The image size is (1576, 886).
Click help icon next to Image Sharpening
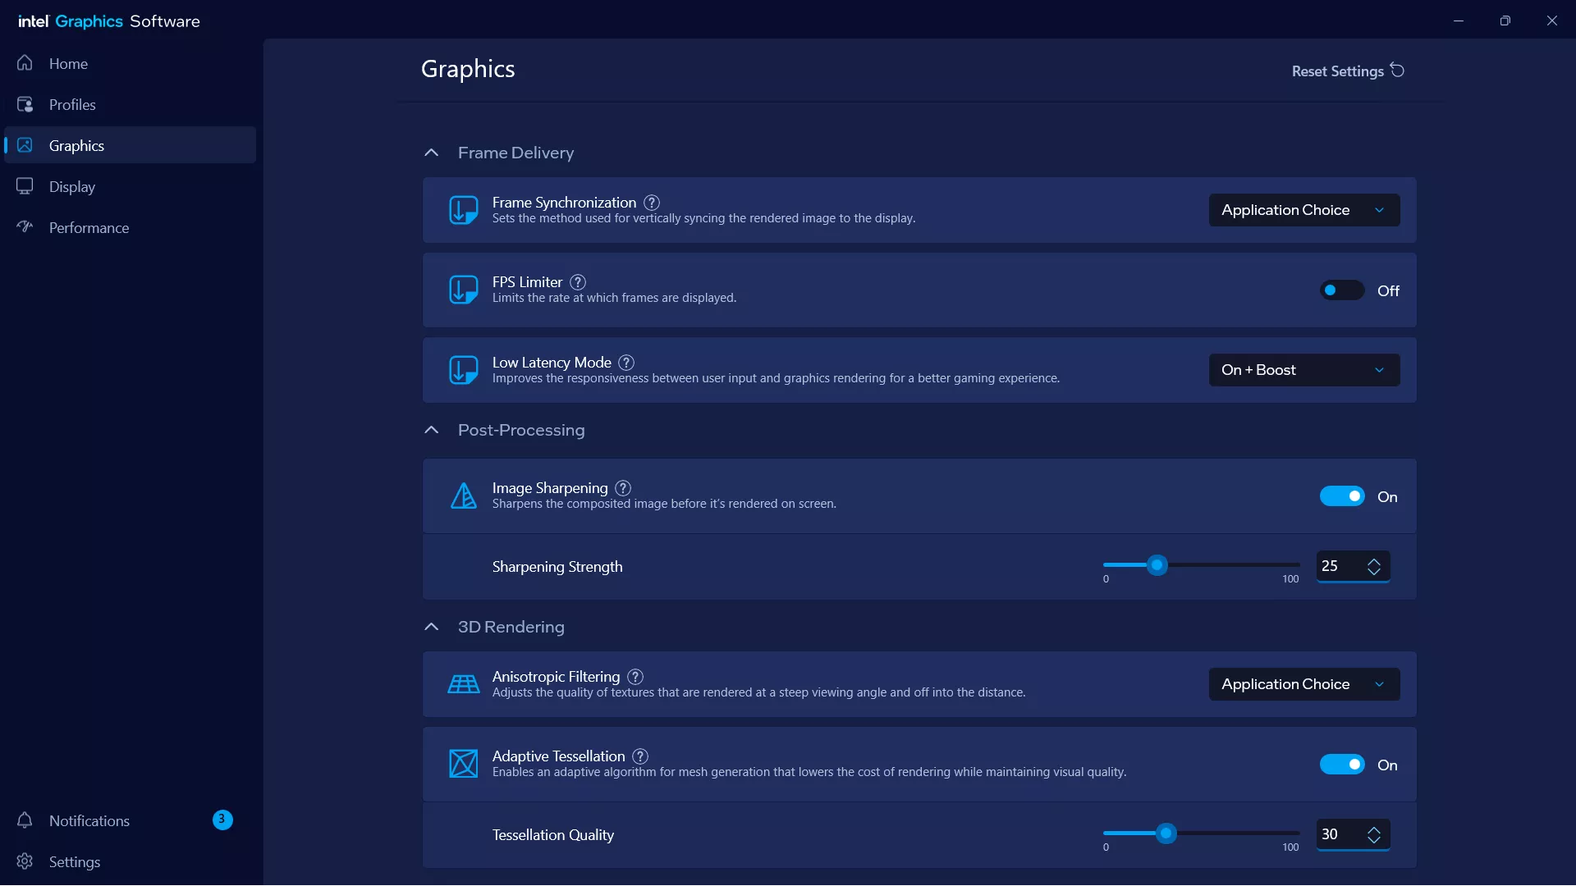tap(623, 488)
